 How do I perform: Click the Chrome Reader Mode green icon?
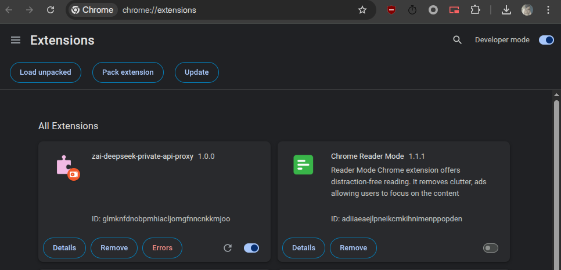[303, 165]
